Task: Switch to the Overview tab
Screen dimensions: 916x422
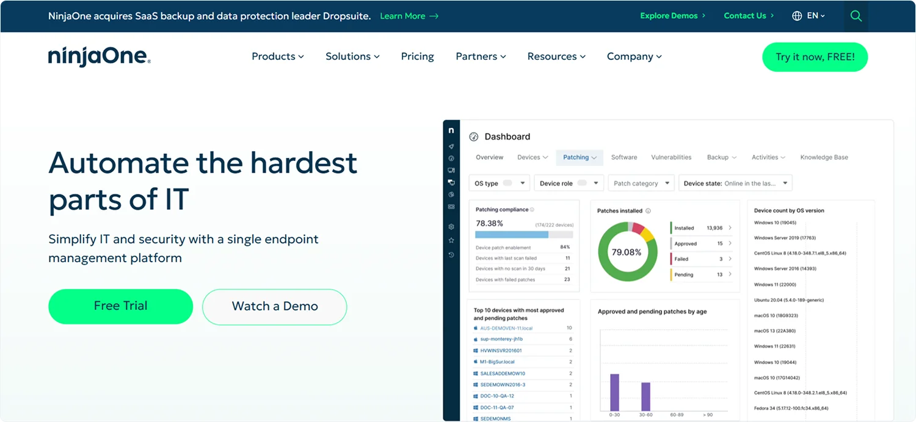Action: (x=490, y=157)
